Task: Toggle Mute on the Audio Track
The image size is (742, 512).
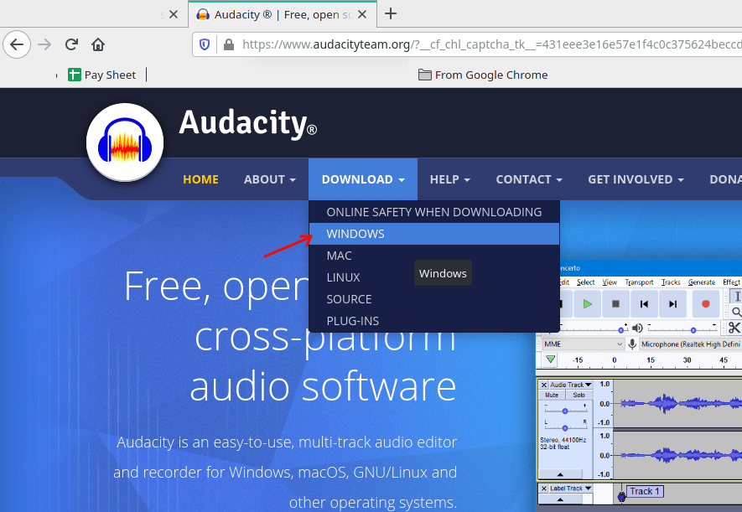Action: (x=552, y=395)
